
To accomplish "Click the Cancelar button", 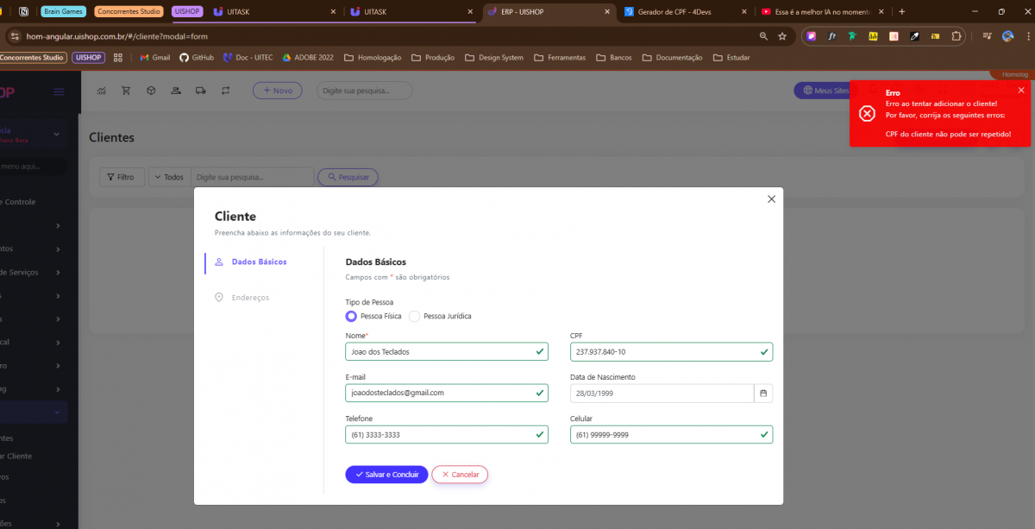I will [x=460, y=475].
